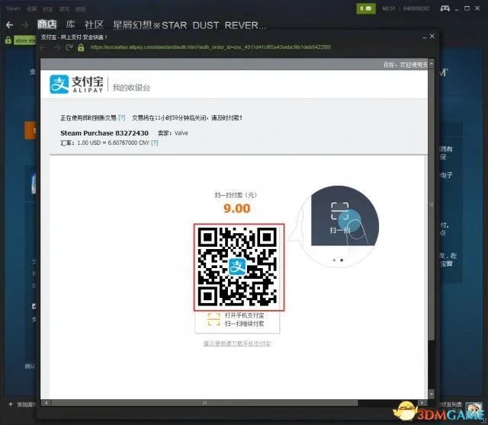Screen dimensions: 488x425
Task: Reload the Alipay payment page
Action: 69,47
